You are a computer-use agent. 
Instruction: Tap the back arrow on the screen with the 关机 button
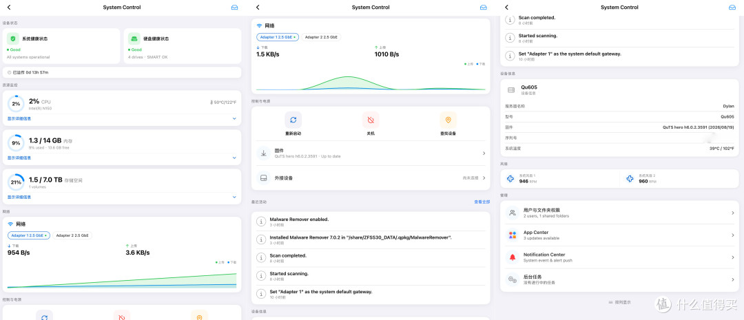[x=258, y=7]
